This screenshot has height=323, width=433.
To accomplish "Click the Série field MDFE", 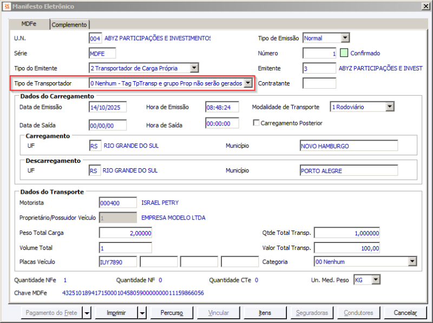I will coord(102,53).
